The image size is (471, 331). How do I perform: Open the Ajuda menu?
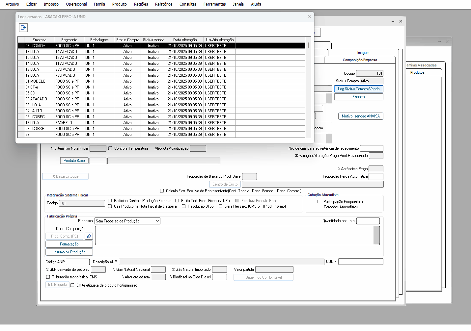[256, 4]
